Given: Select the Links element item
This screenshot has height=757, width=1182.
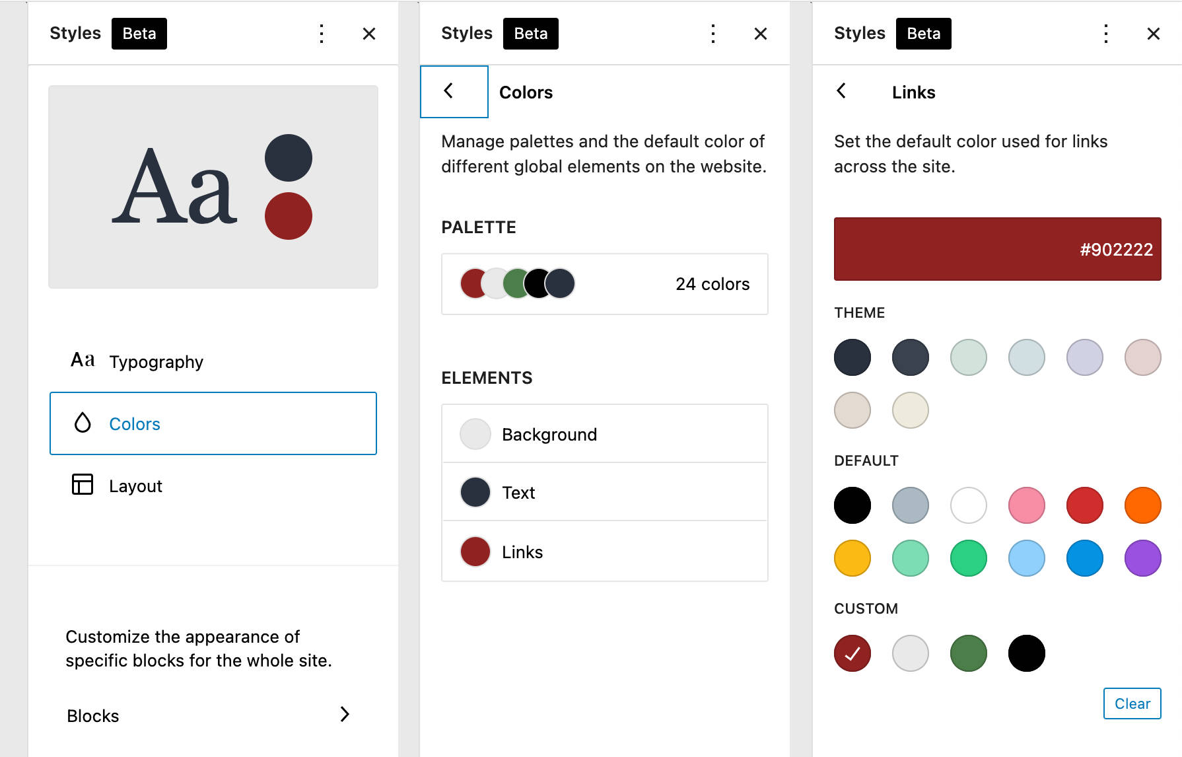Looking at the screenshot, I should click(604, 552).
